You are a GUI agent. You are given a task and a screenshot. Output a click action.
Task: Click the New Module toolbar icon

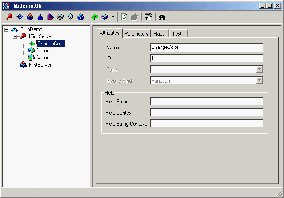(x=81, y=17)
